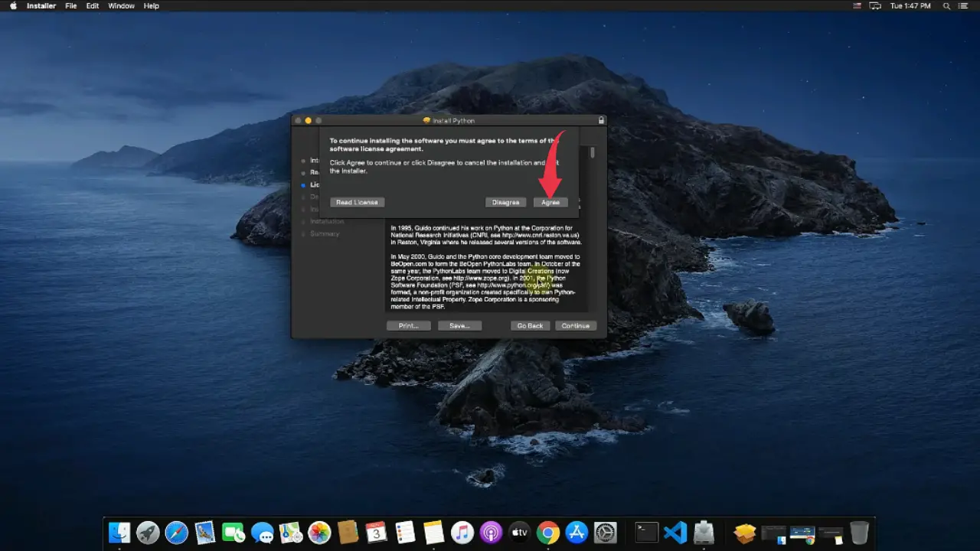Launch Launchpad from the Dock
This screenshot has width=980, height=551.
pyautogui.click(x=149, y=532)
